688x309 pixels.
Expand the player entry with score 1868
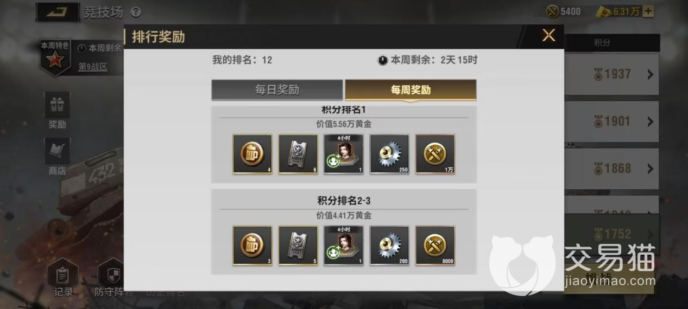(611, 169)
